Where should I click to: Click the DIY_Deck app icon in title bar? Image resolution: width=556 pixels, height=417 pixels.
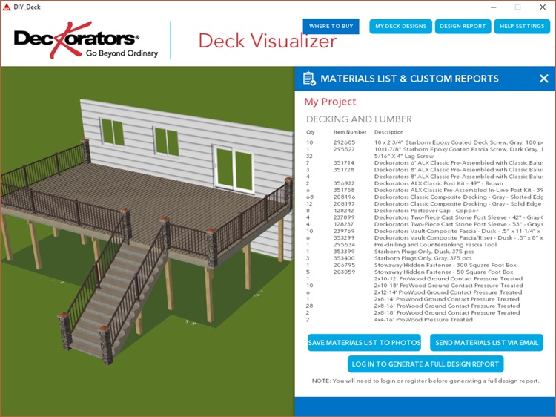[x=7, y=7]
